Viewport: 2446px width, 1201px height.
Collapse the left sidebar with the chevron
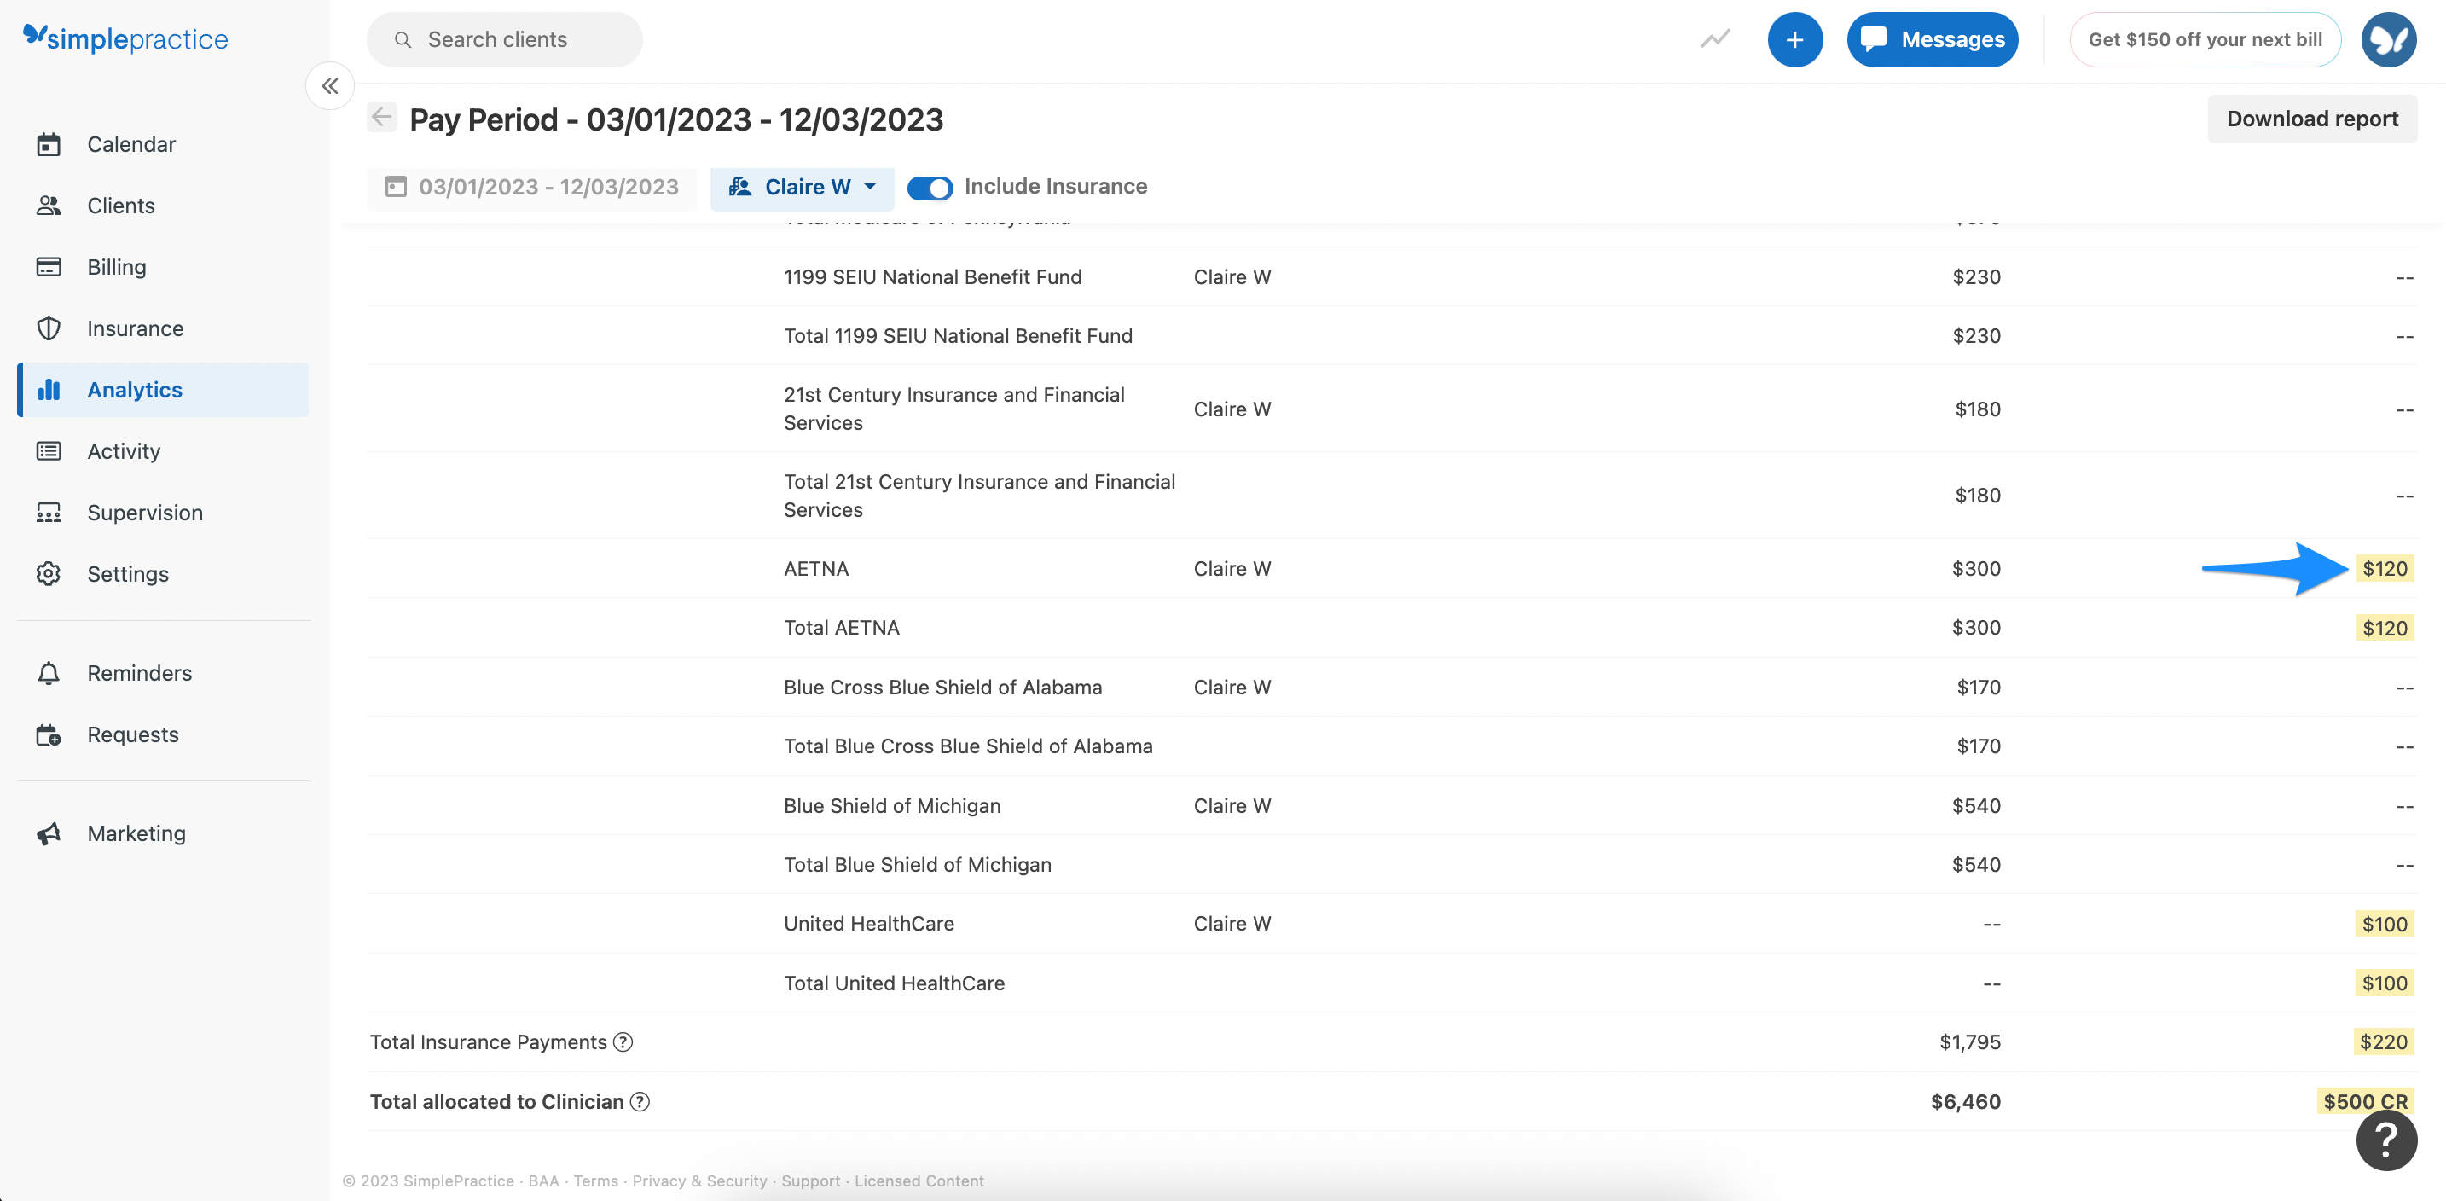click(x=329, y=85)
